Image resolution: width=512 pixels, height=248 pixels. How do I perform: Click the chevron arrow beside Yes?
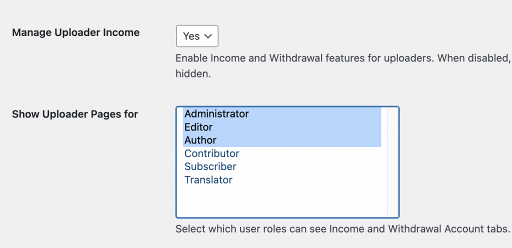pyautogui.click(x=208, y=36)
